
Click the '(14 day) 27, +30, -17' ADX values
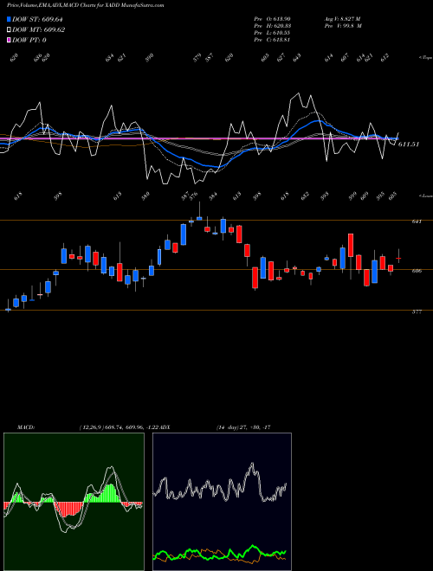[243, 427]
